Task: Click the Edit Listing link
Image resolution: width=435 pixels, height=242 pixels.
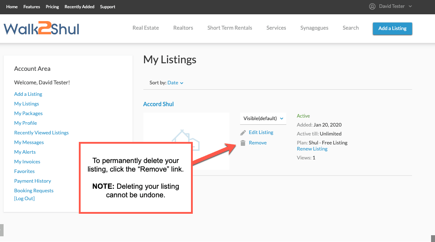Action: (261, 132)
